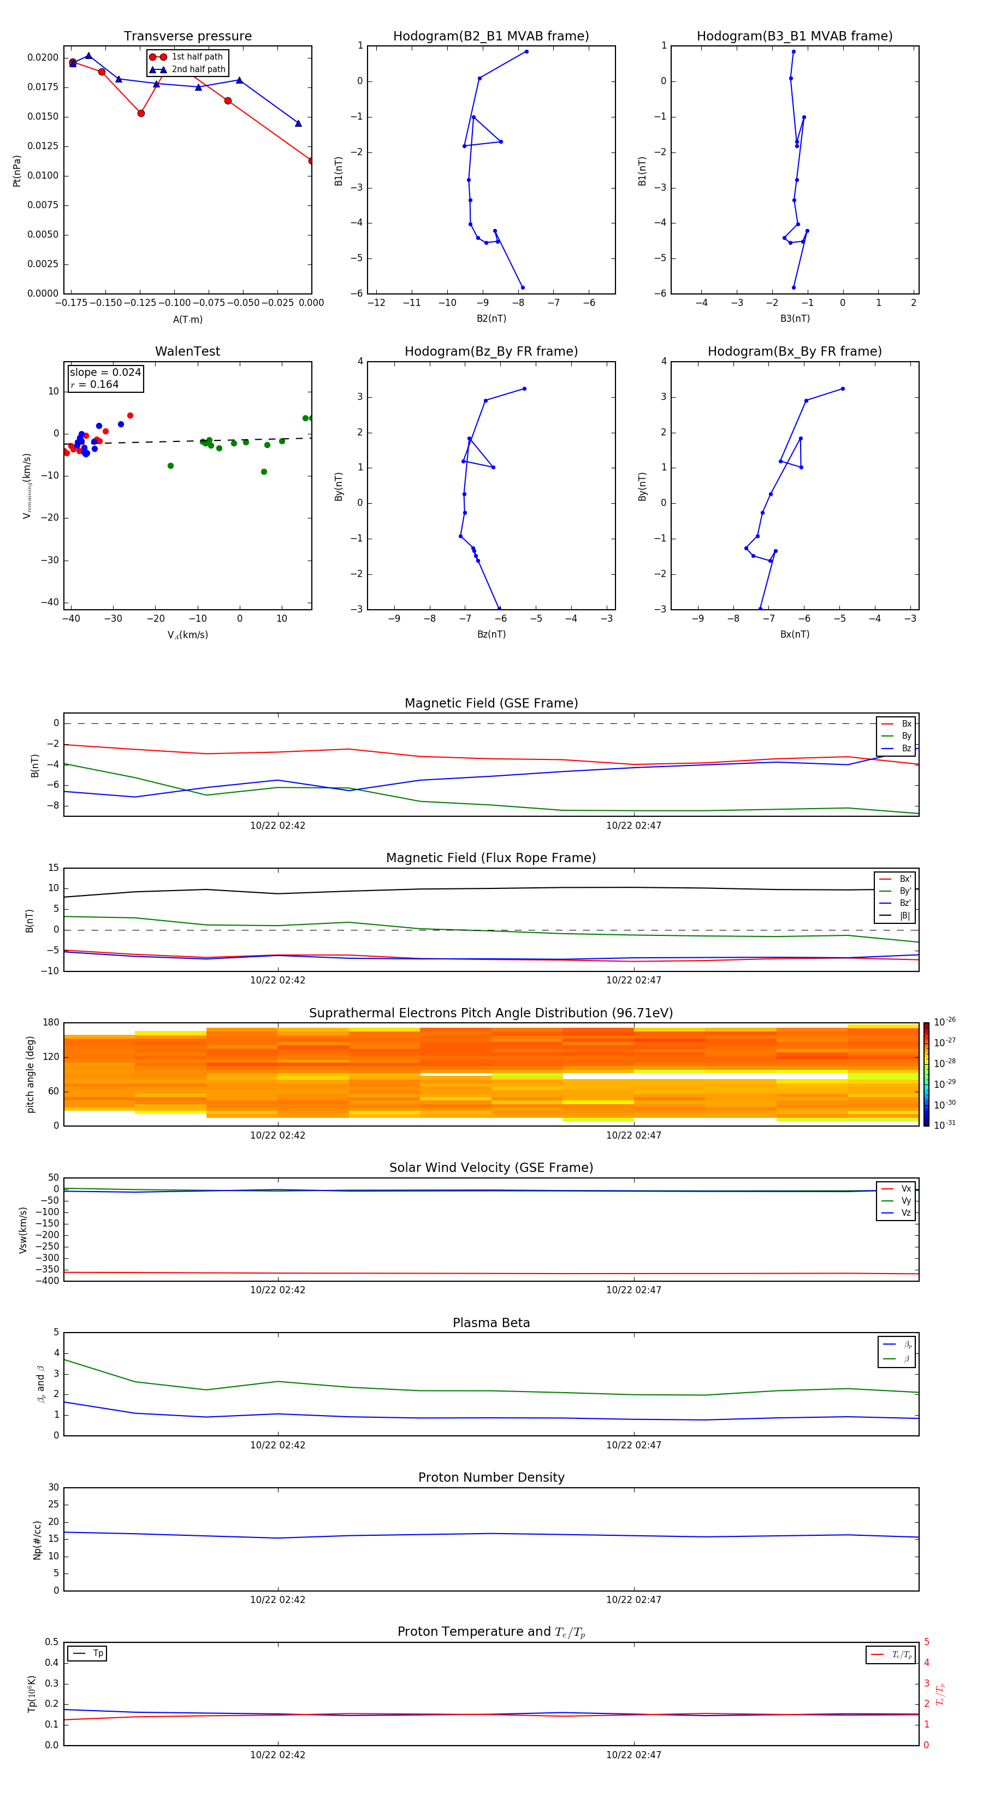Select the 'Tp' legend entry in the temperature panel
The width and height of the screenshot is (983, 1803).
point(87,1653)
